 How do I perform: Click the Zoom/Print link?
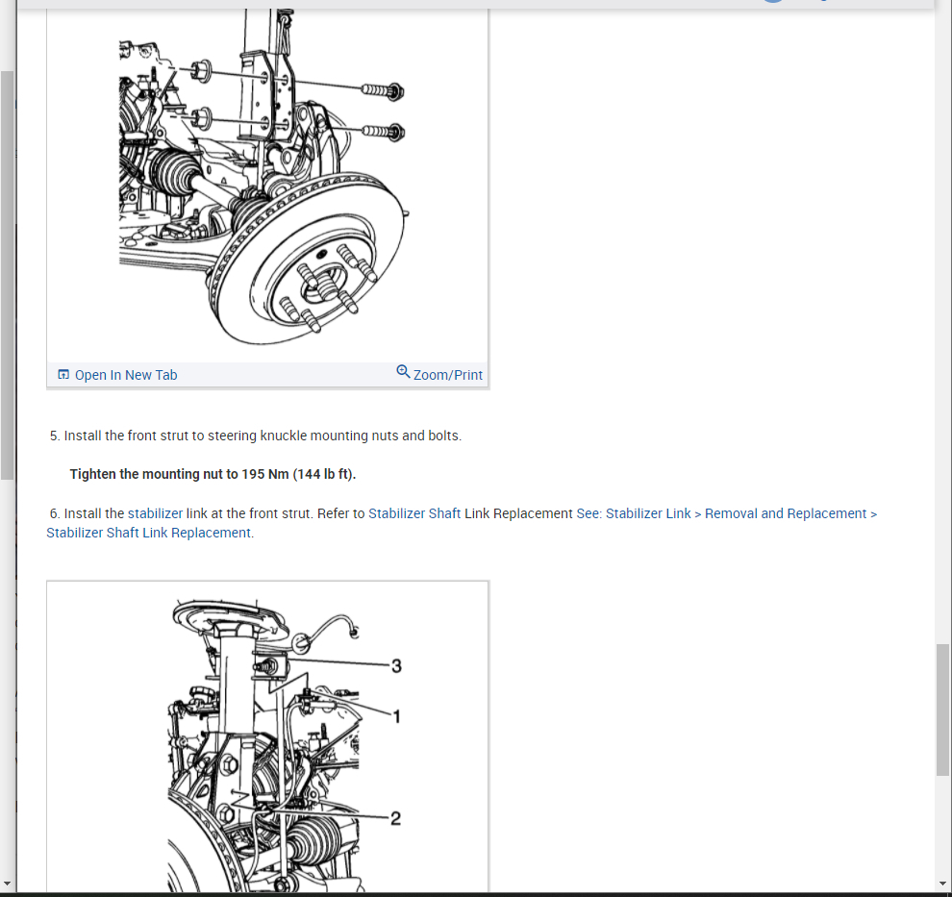[448, 375]
